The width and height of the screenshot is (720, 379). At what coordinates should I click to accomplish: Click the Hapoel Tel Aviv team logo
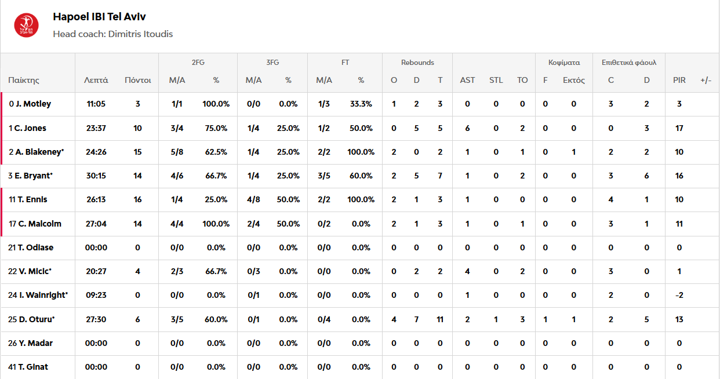point(26,25)
